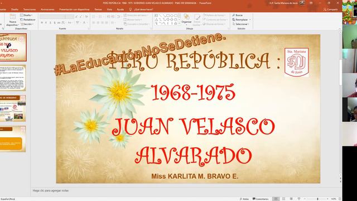This screenshot has width=357, height=201.
Task: Open Relleno de forma dropdown
Action: tap(214, 15)
